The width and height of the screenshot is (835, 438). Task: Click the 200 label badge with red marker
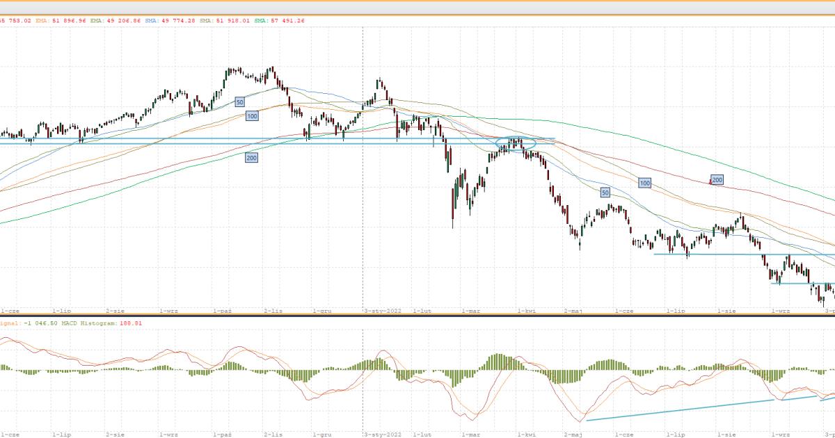tap(717, 179)
